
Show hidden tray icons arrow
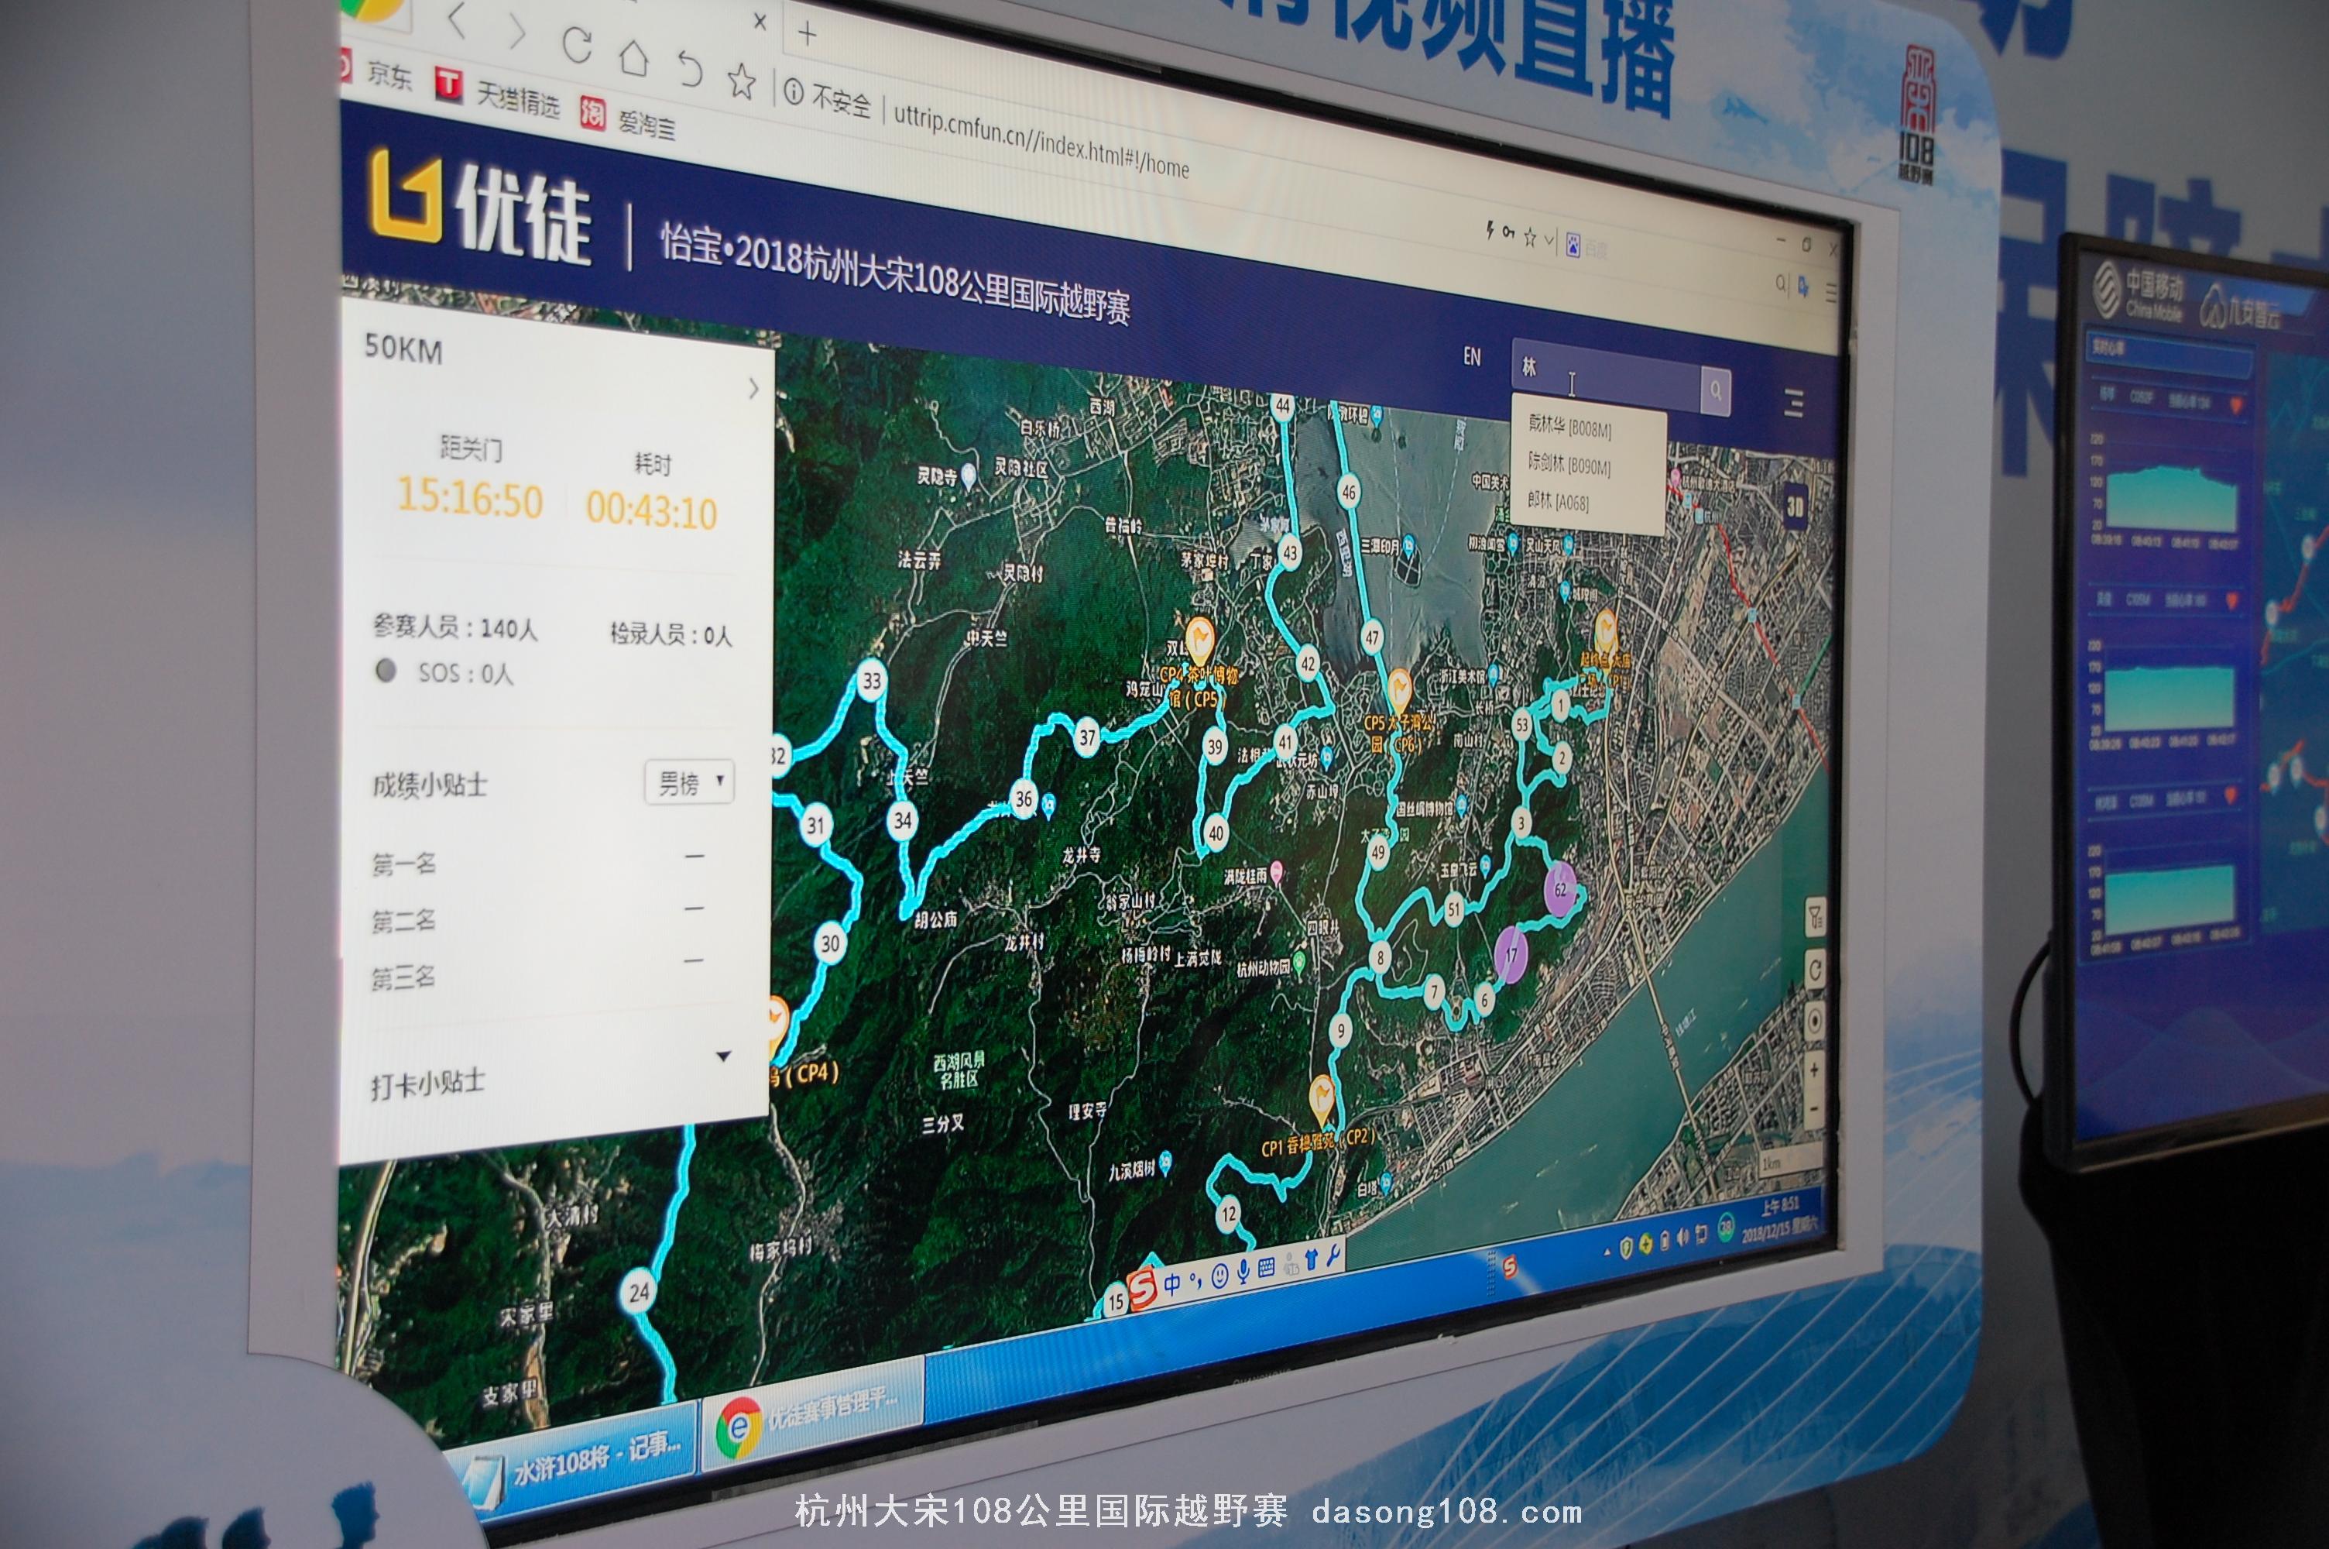1607,1251
